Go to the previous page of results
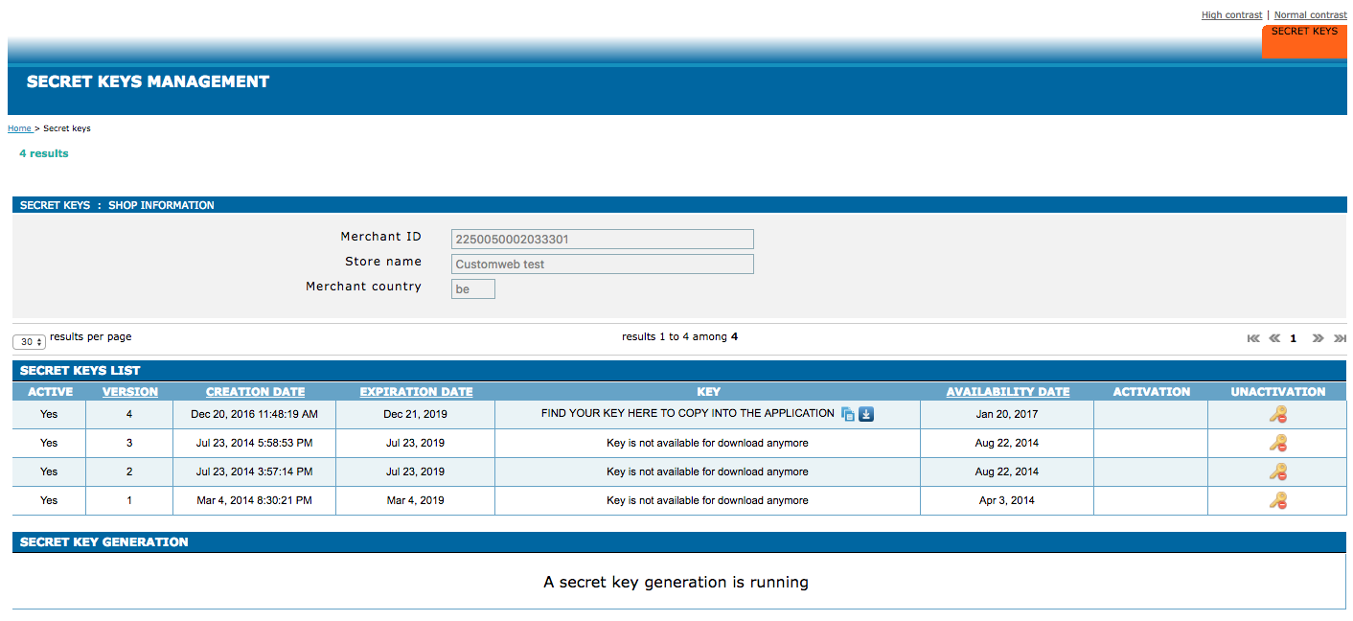The height and width of the screenshot is (621, 1353). click(1274, 338)
